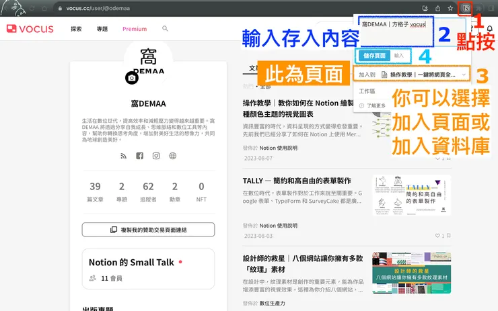Select the 輸入 option beside save page
This screenshot has height=311, width=498.
399,56
